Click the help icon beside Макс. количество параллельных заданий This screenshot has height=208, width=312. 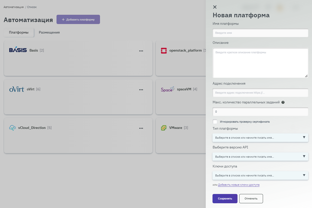tap(283, 102)
